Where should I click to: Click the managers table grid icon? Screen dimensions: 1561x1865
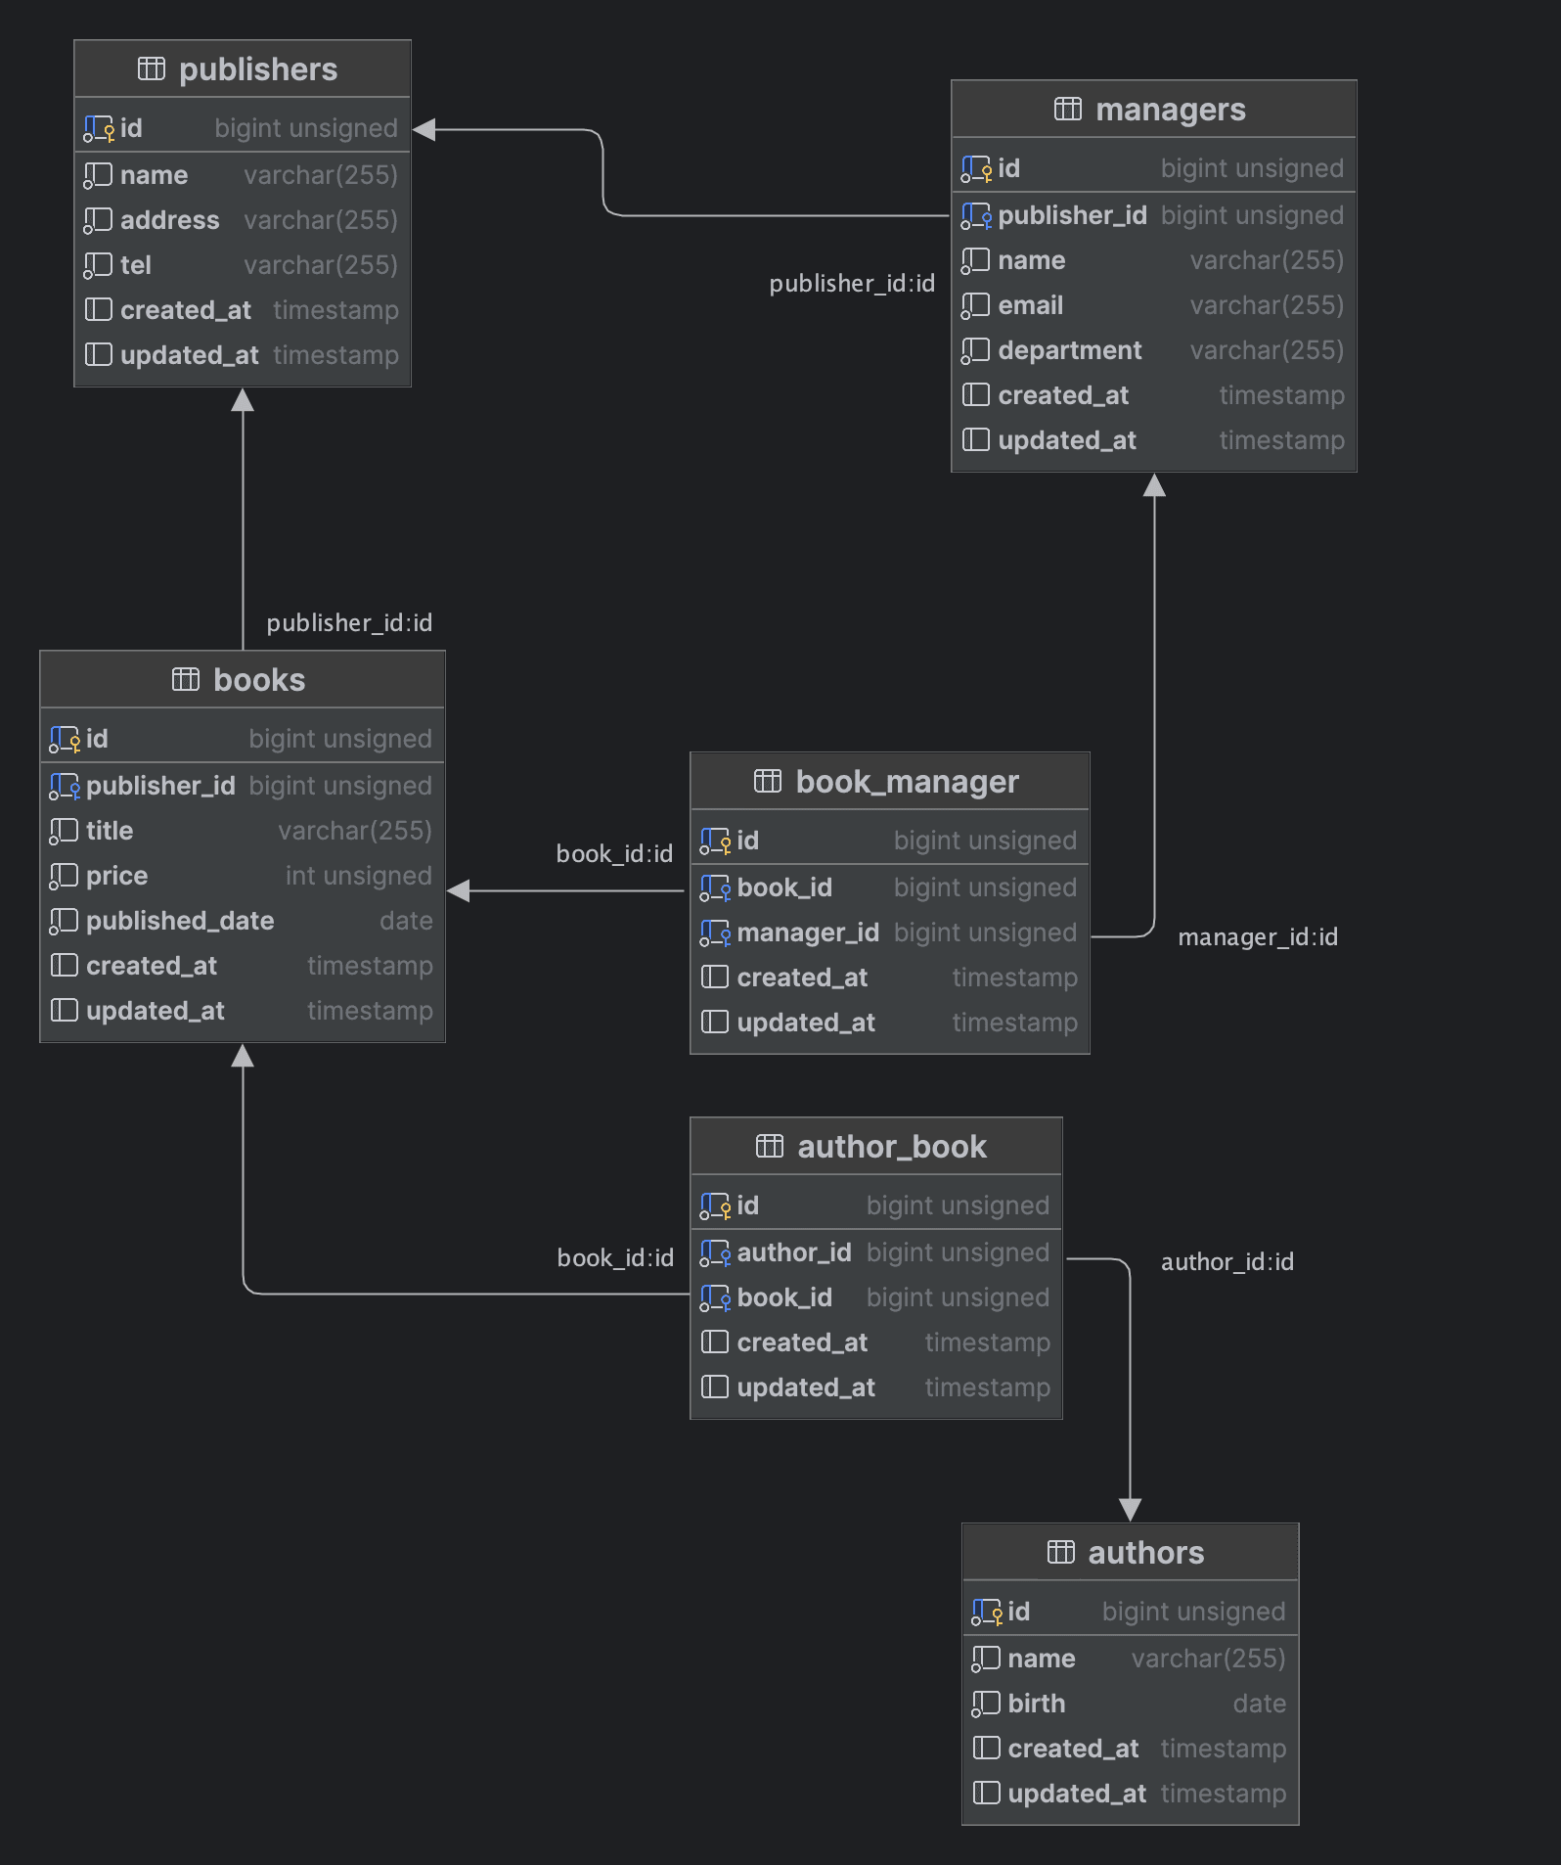click(x=1067, y=109)
